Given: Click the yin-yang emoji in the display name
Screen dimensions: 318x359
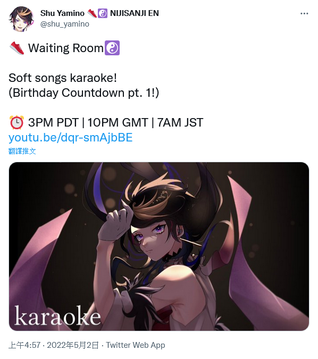Looking at the screenshot, I should pos(103,13).
